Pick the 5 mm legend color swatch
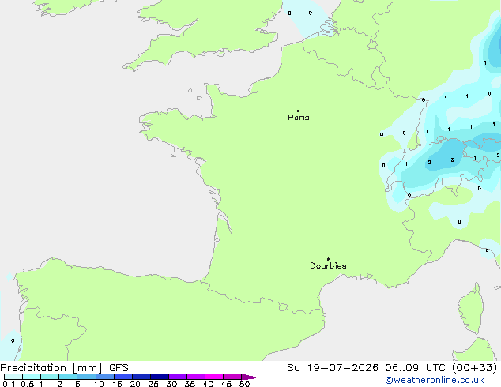The image size is (501, 387). click(86, 377)
